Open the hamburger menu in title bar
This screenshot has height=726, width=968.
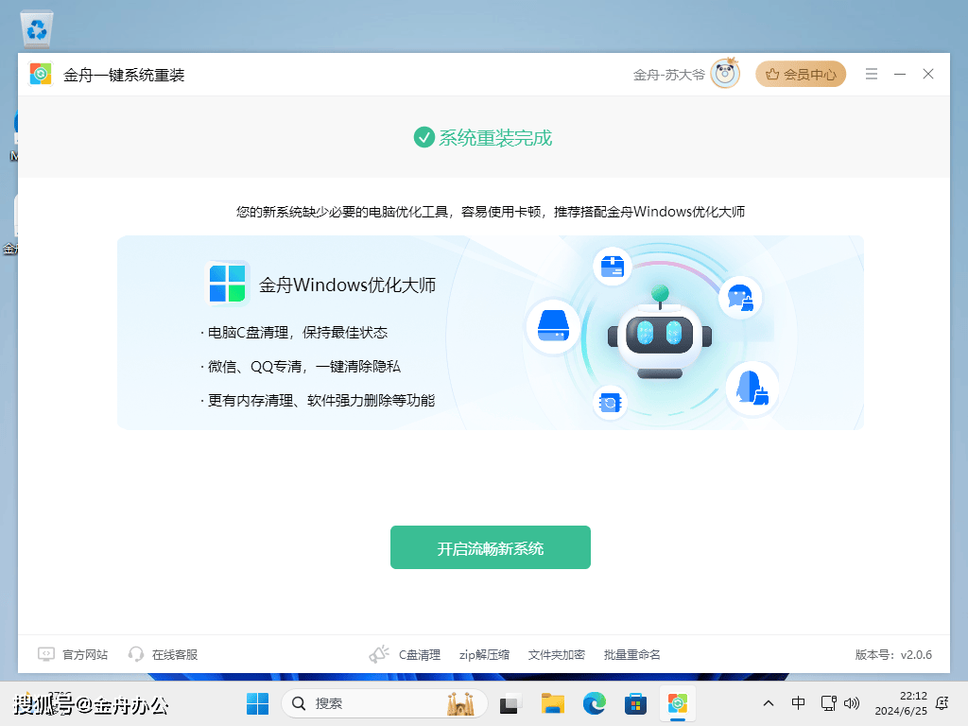point(872,74)
